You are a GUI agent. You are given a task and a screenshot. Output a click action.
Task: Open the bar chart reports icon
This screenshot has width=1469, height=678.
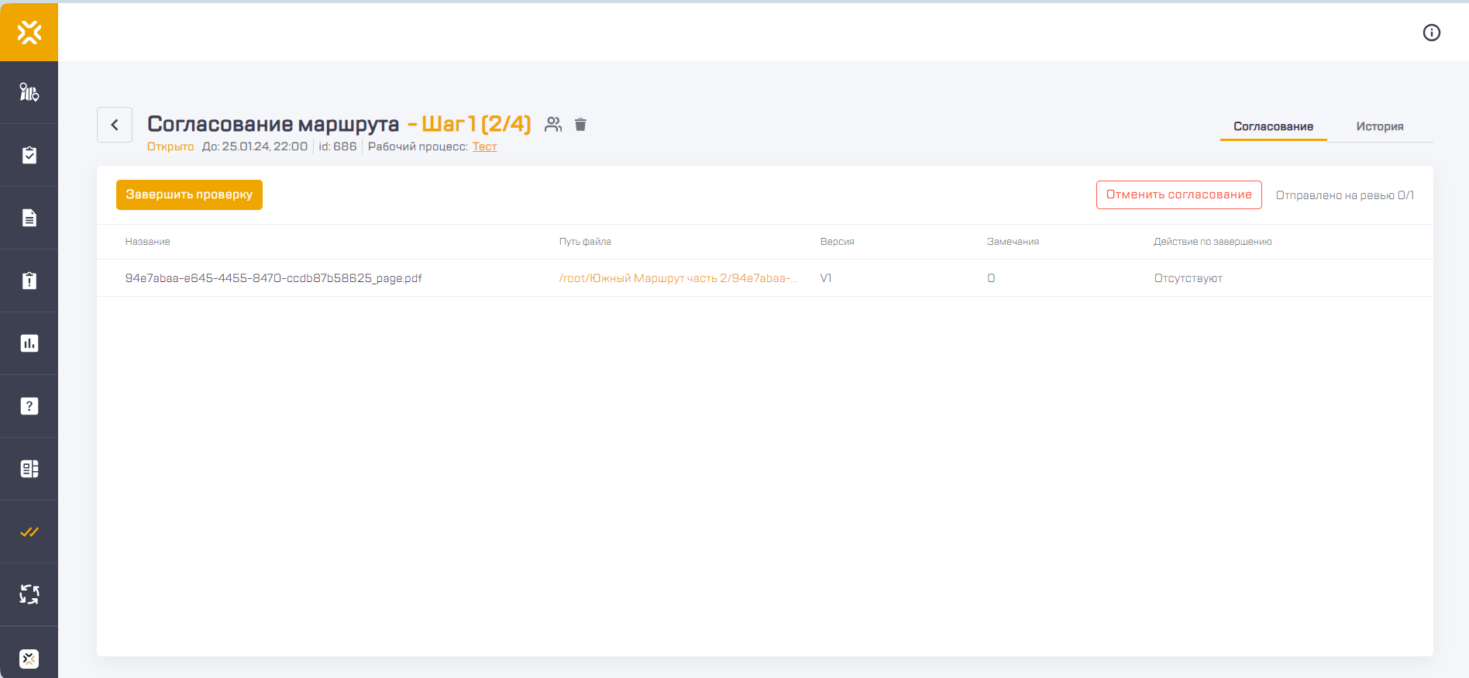point(29,343)
